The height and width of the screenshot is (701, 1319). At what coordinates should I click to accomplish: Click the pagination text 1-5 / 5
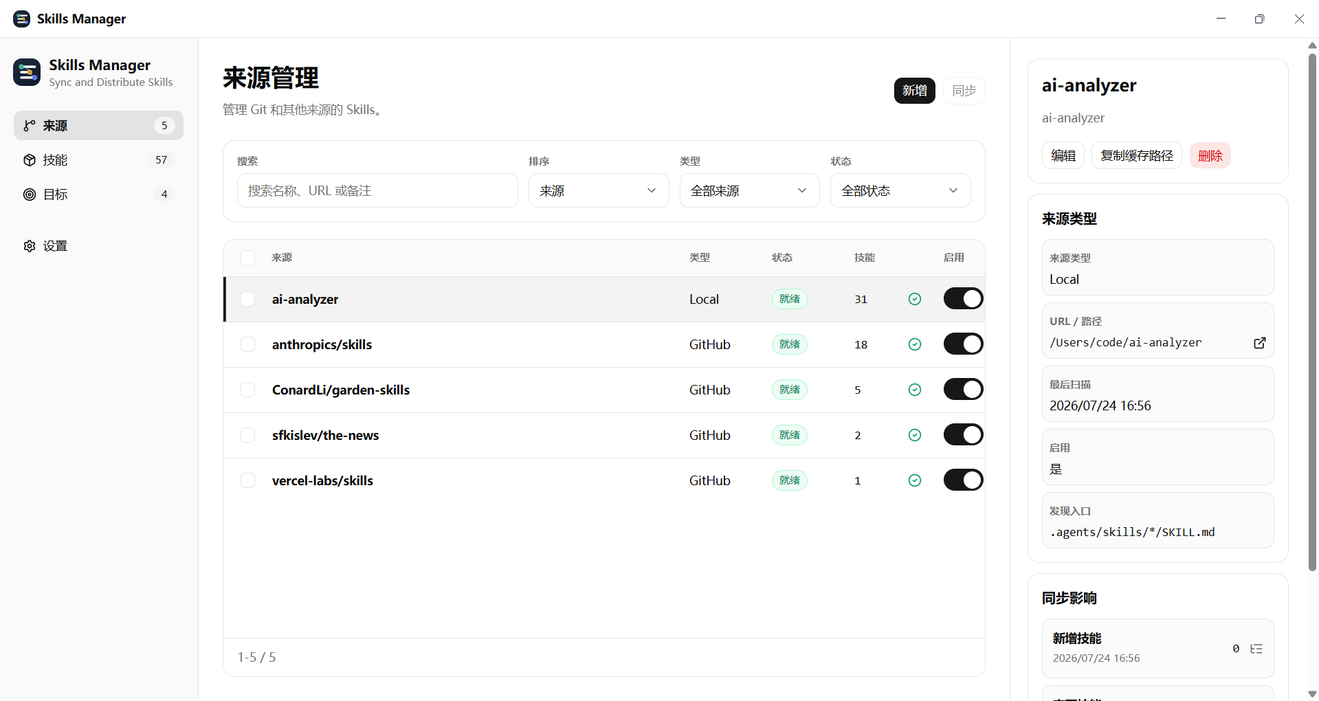coord(256,658)
